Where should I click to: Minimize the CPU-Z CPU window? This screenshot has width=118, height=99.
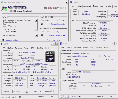click(52, 44)
